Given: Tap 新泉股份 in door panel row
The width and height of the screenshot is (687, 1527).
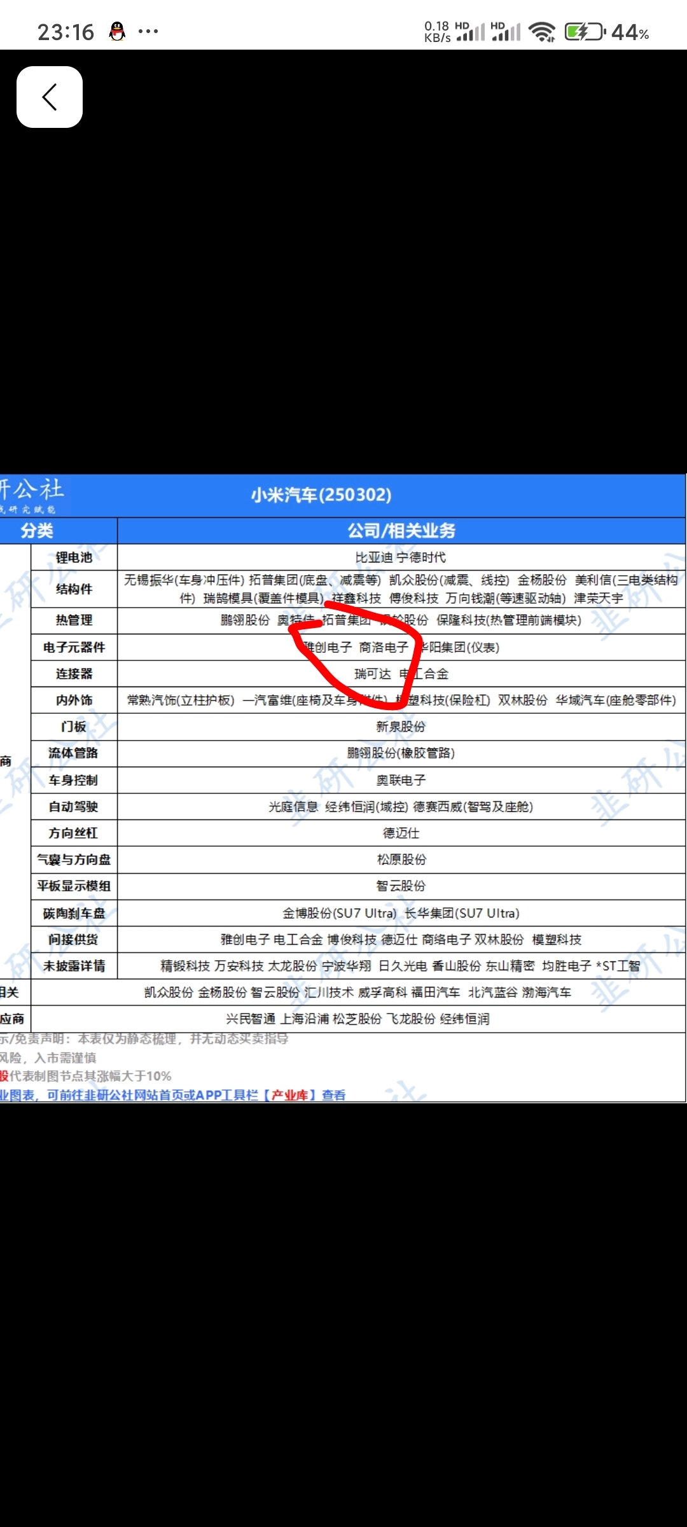Looking at the screenshot, I should coord(401,727).
